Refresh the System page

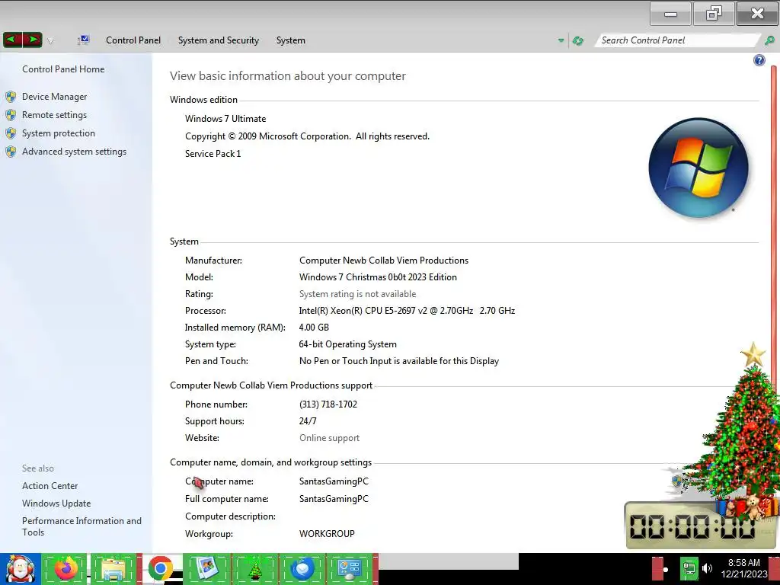click(x=578, y=41)
